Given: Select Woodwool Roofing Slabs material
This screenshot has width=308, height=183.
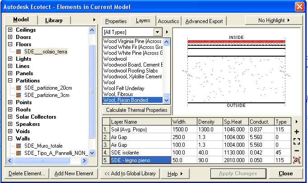Looking at the screenshot, I should [131, 71].
